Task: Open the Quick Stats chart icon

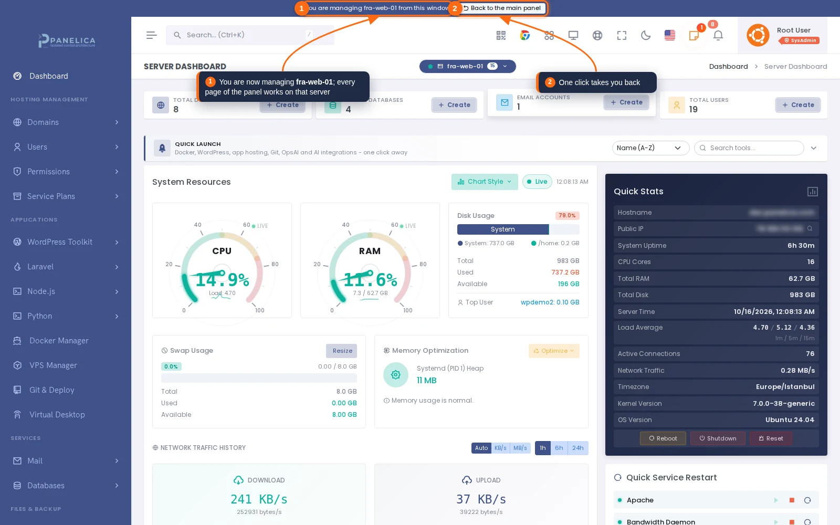Action: (813, 192)
